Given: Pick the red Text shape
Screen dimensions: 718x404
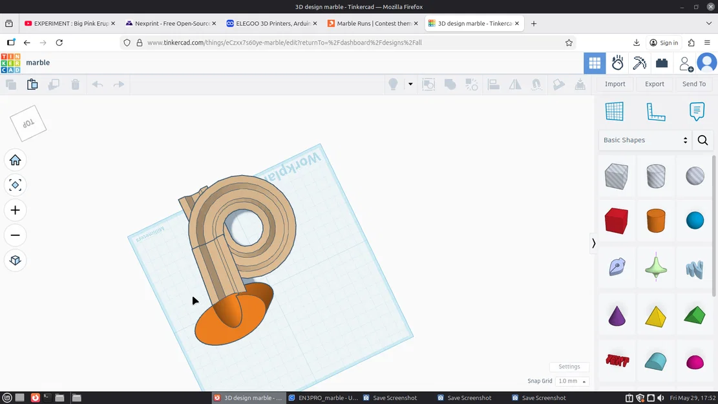Looking at the screenshot, I should [x=617, y=361].
